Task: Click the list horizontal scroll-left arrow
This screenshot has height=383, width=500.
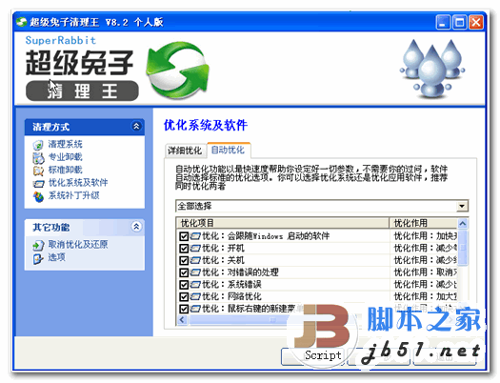Action: tap(182, 319)
